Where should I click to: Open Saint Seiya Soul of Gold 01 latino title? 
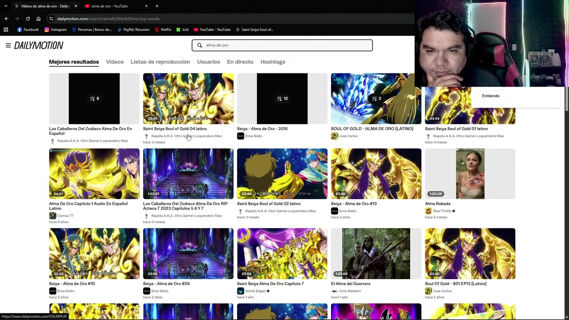(x=456, y=129)
